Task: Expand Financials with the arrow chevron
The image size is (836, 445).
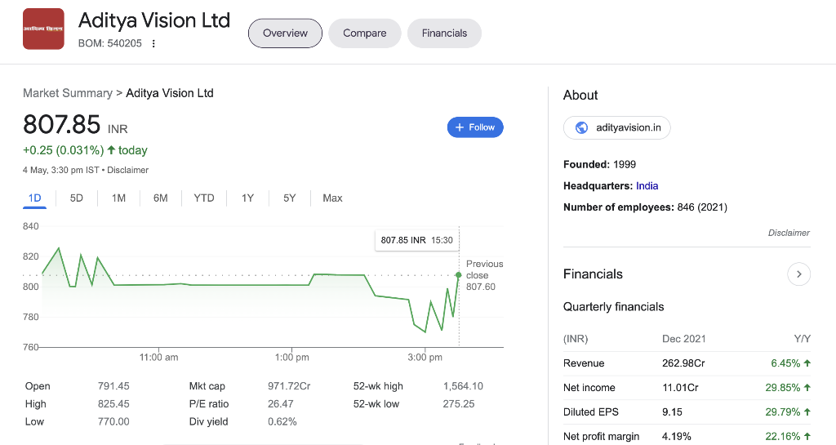Action: click(798, 274)
